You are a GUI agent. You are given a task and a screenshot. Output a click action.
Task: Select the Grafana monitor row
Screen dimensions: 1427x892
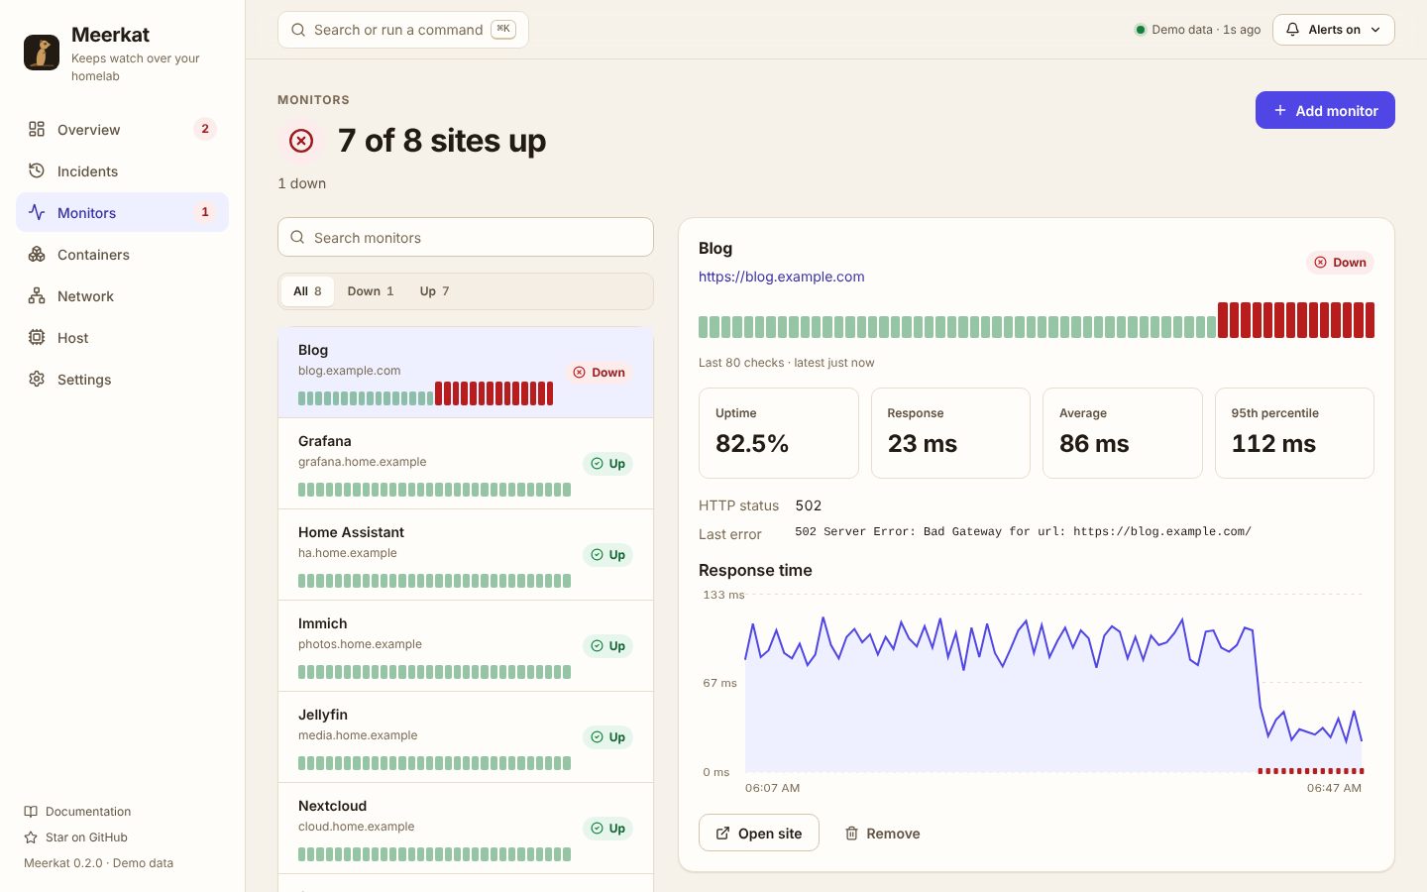466,464
